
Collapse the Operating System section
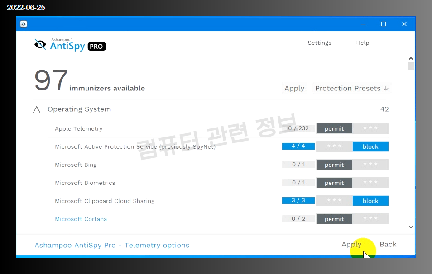[37, 109]
